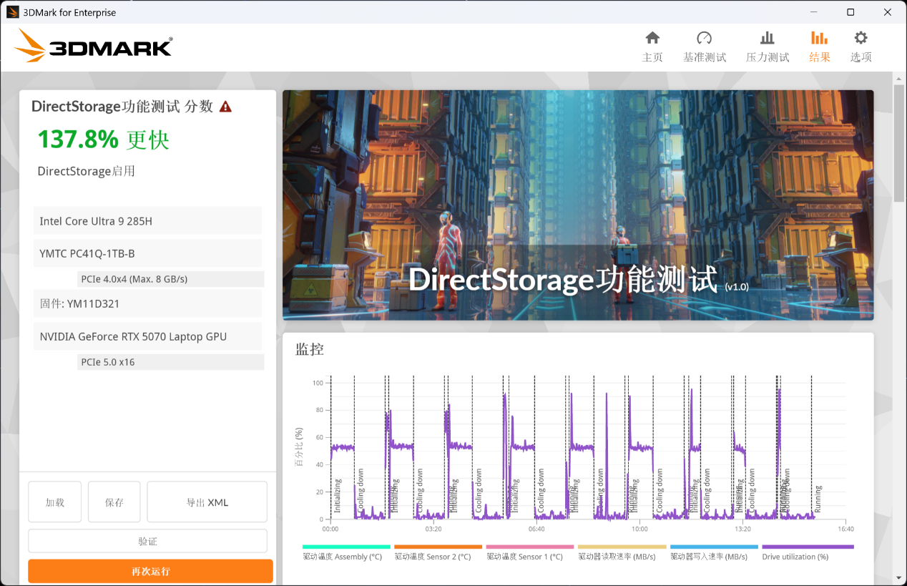Click the 03:20 time axis tick
Screen dimensions: 907x586
coord(433,529)
